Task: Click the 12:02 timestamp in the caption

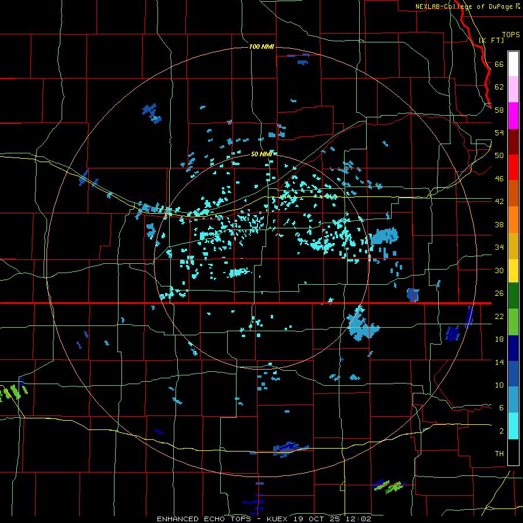Action: (x=359, y=519)
